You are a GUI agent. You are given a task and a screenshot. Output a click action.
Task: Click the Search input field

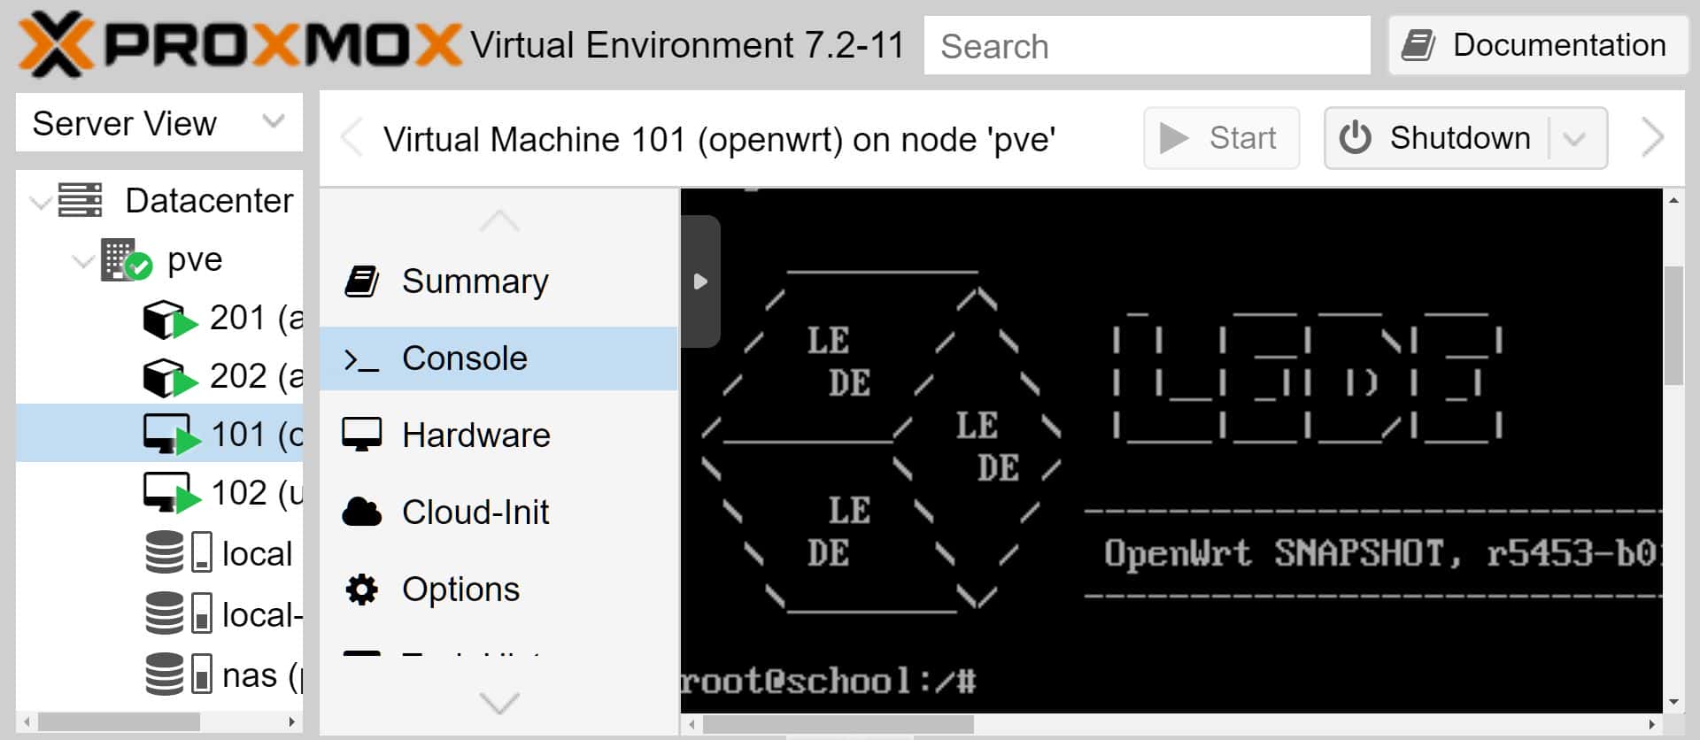point(1147,46)
